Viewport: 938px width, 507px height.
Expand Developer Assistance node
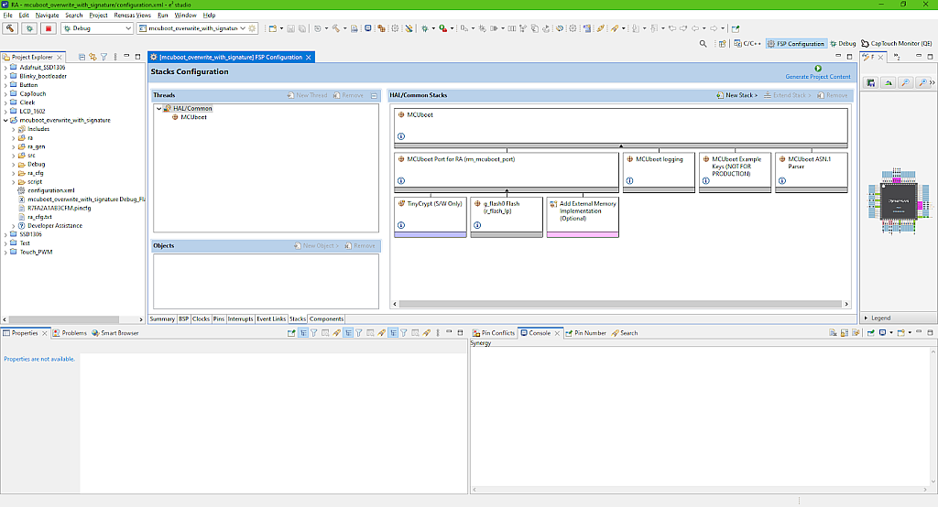tap(14, 226)
